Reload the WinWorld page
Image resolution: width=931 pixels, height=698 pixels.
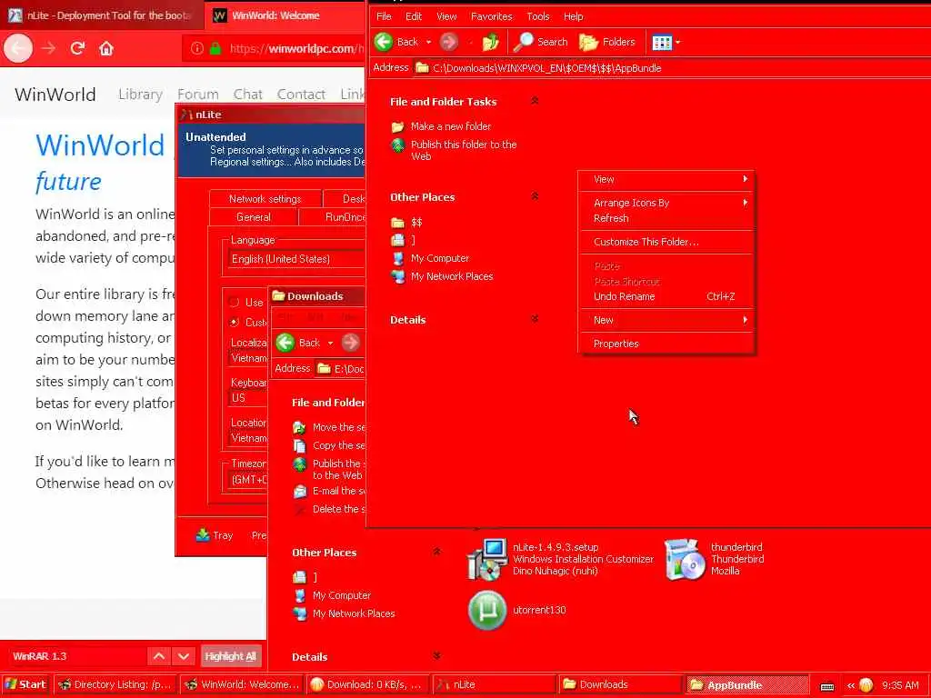click(x=77, y=48)
